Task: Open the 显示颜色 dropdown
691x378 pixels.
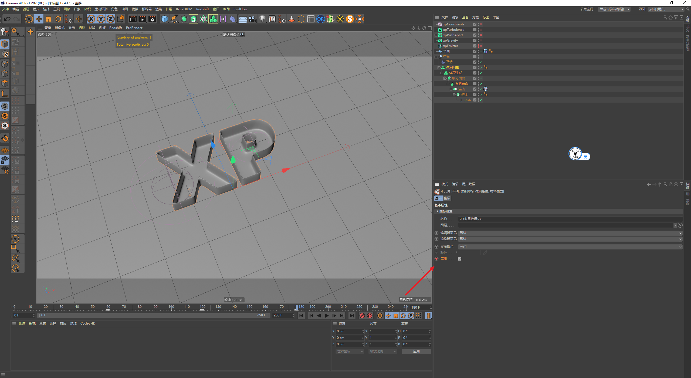Action: pyautogui.click(x=570, y=247)
